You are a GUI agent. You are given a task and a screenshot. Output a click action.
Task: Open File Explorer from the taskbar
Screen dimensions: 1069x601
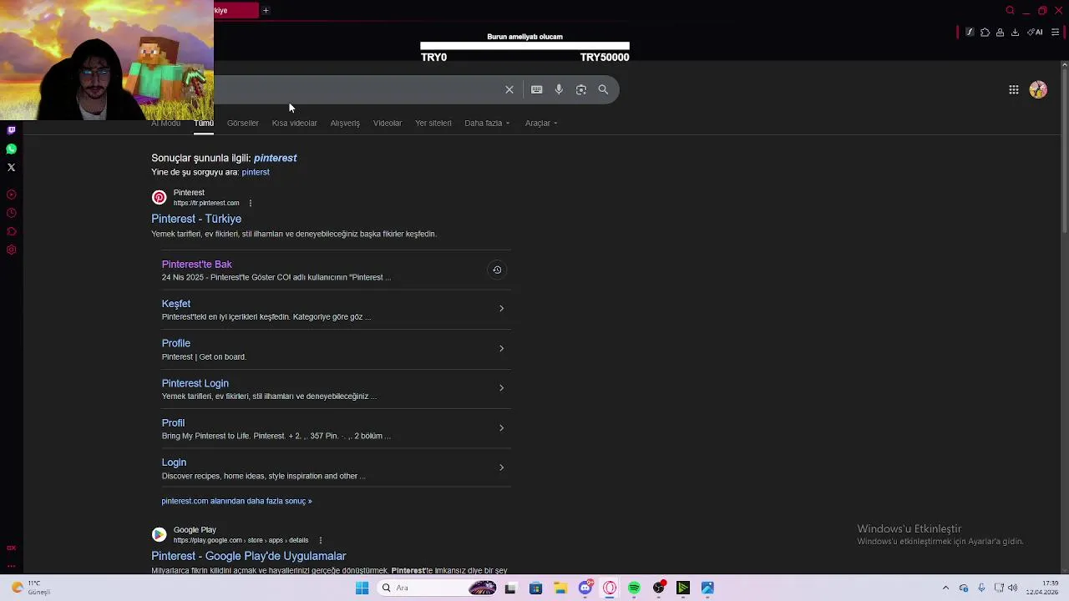[x=560, y=588]
